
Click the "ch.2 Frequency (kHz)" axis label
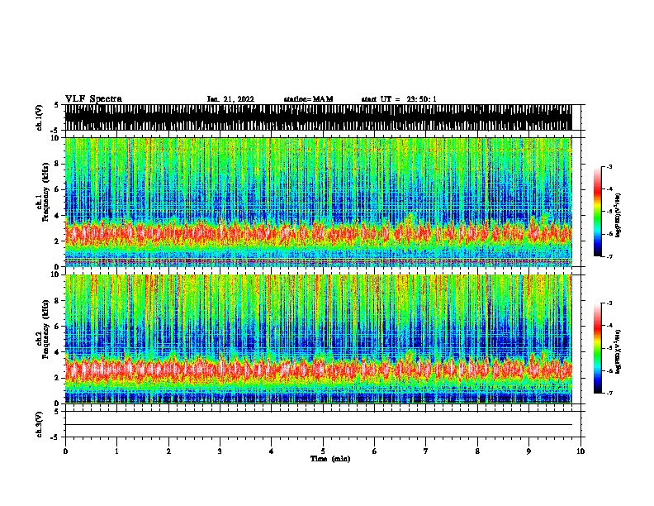pos(42,329)
